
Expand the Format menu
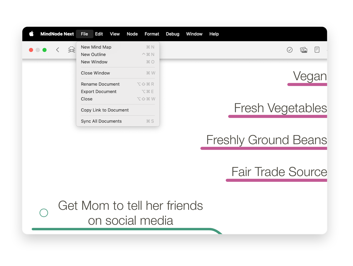pyautogui.click(x=152, y=34)
